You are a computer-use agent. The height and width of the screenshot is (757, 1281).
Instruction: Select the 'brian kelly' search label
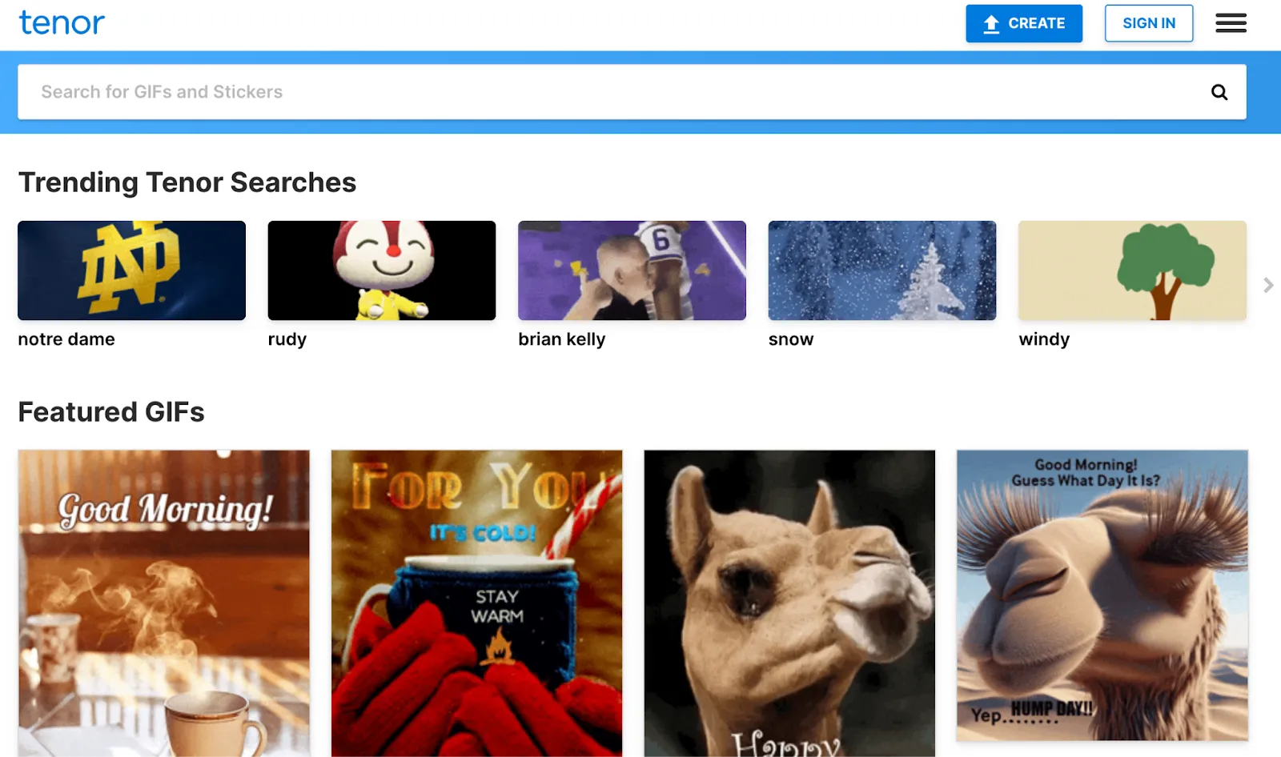tap(562, 339)
